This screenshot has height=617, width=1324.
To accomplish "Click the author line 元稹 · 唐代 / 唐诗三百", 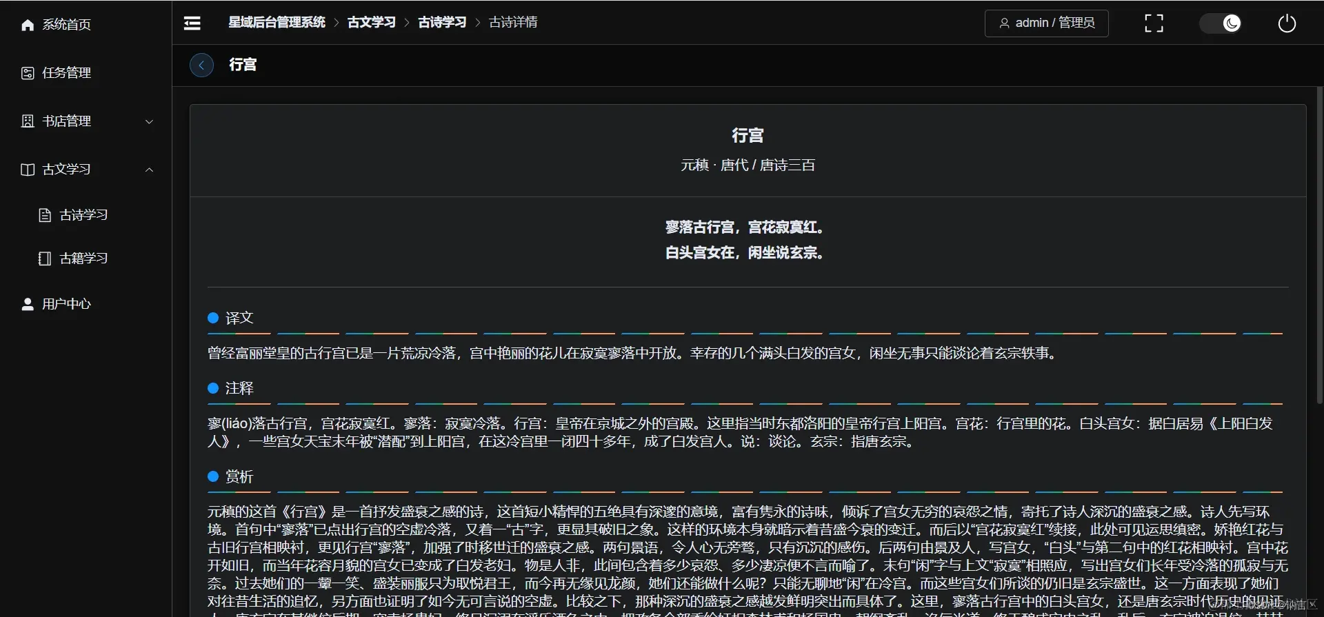I will pos(748,165).
